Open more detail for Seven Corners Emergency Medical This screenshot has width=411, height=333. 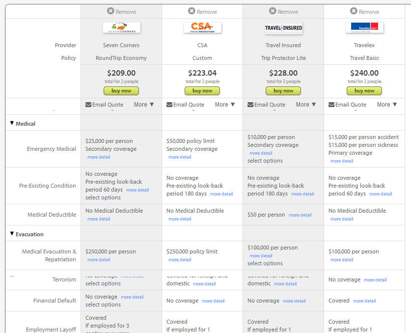99,157
